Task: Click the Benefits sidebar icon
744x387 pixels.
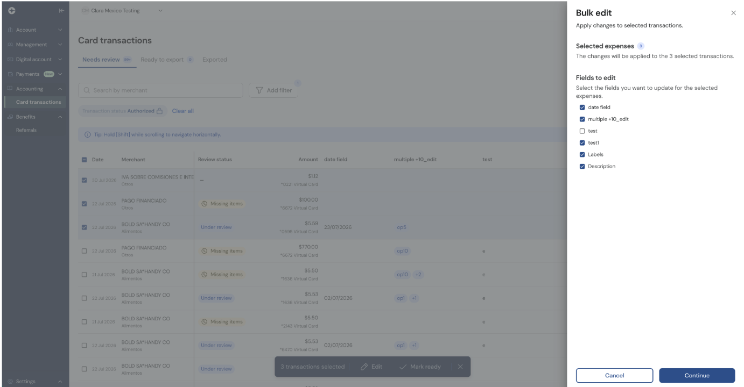Action: coord(10,117)
